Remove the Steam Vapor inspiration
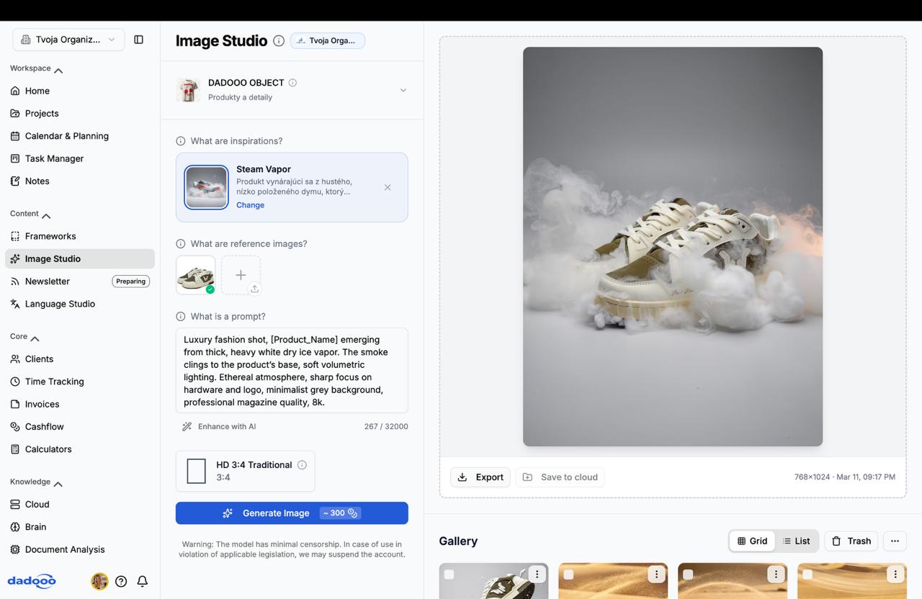 (388, 187)
